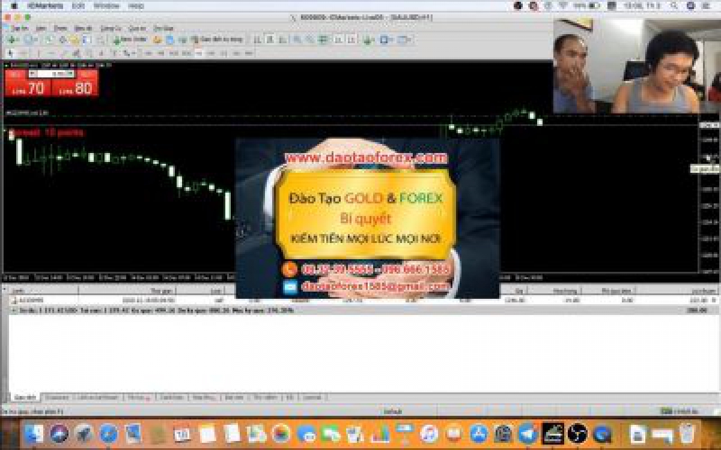Set chart timeframe to H1

click(199, 53)
